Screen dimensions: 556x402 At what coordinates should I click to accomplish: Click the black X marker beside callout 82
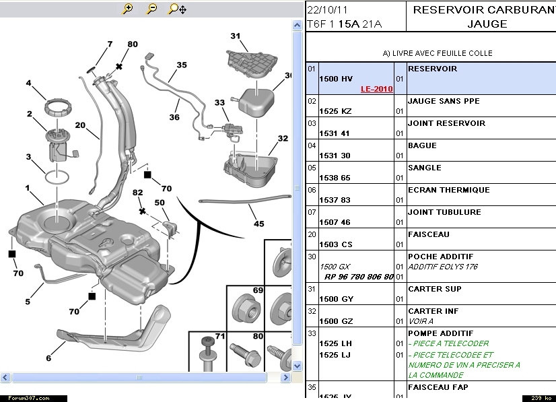tap(142, 211)
